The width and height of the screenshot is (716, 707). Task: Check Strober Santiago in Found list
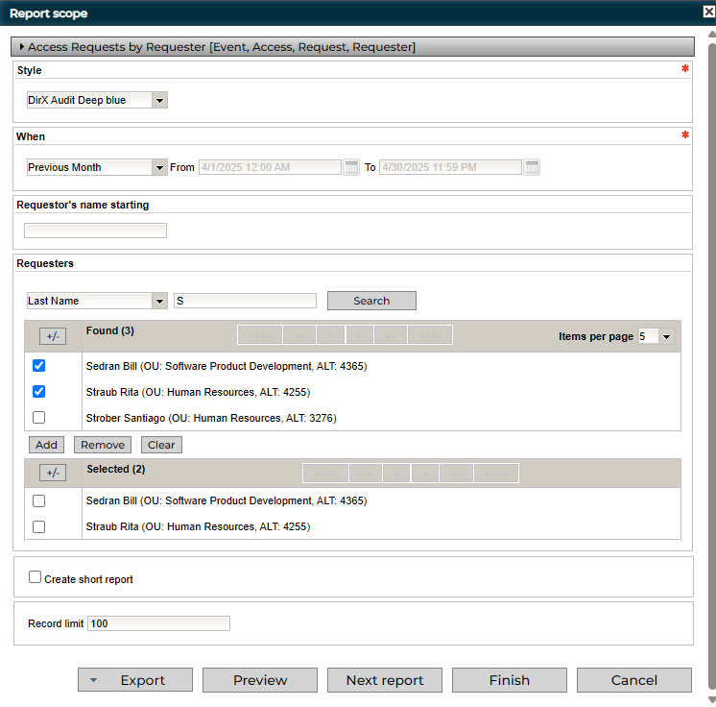click(38, 418)
